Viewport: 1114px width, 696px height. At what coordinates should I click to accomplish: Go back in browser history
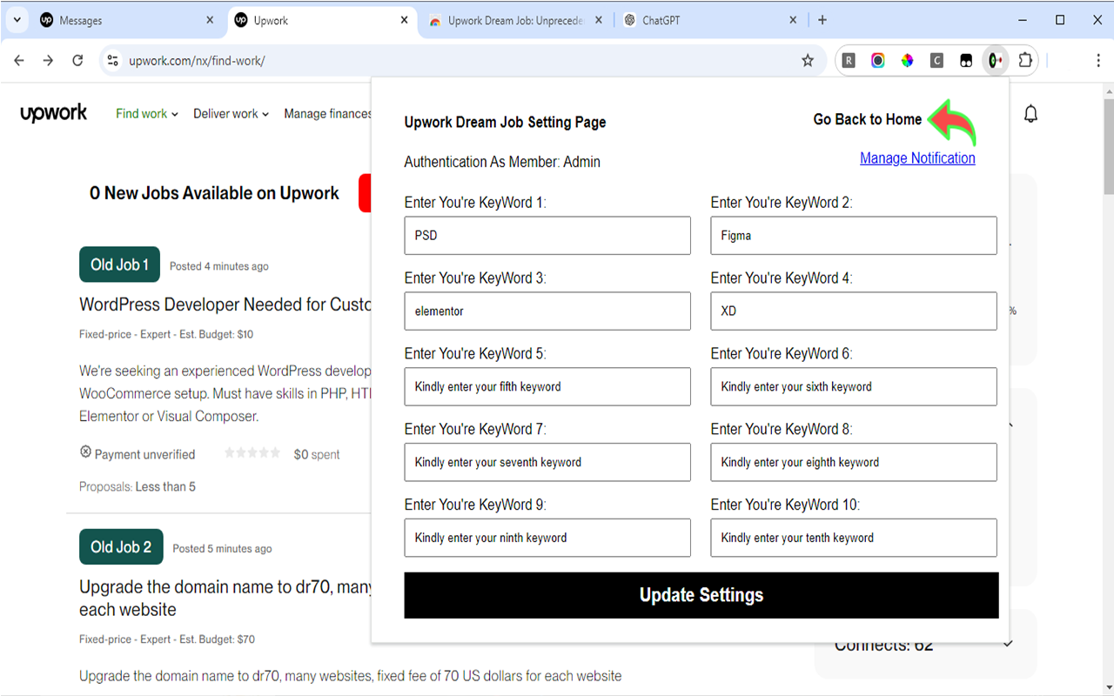[19, 60]
